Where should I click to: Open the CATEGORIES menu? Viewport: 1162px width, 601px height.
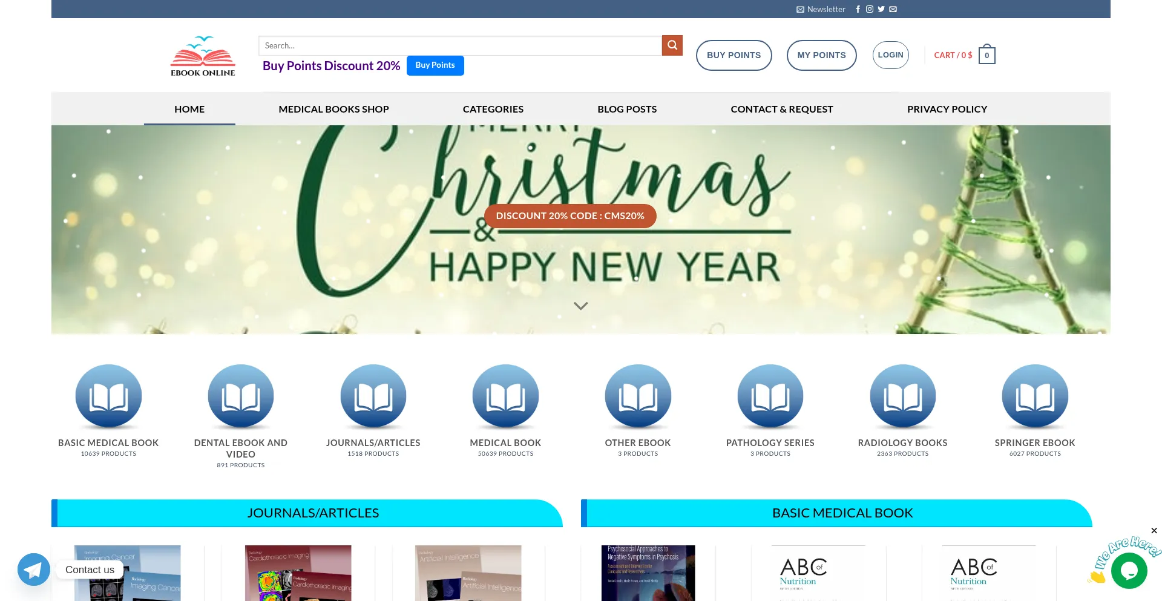(493, 109)
